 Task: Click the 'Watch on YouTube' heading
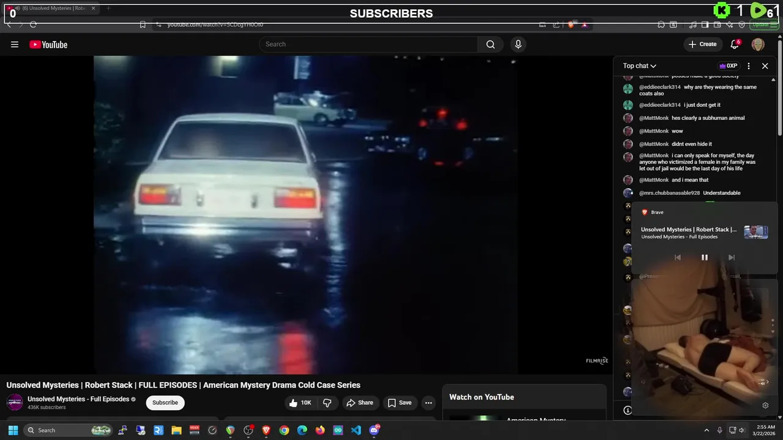point(481,397)
